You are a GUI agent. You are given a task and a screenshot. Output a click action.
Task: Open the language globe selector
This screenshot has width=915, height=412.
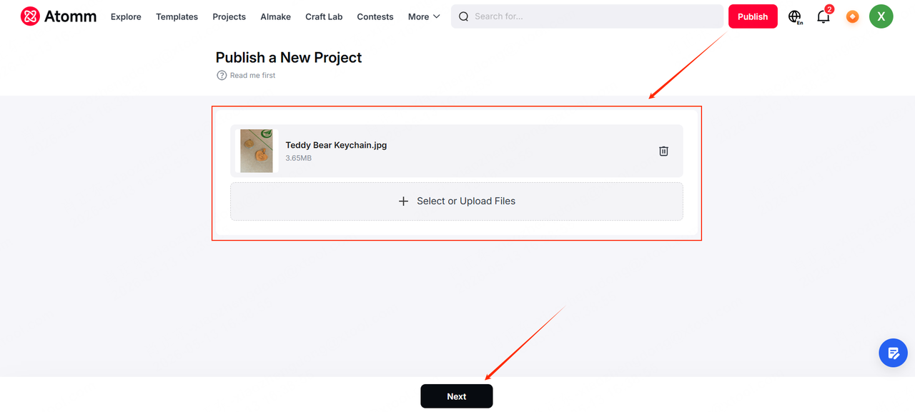pyautogui.click(x=795, y=16)
